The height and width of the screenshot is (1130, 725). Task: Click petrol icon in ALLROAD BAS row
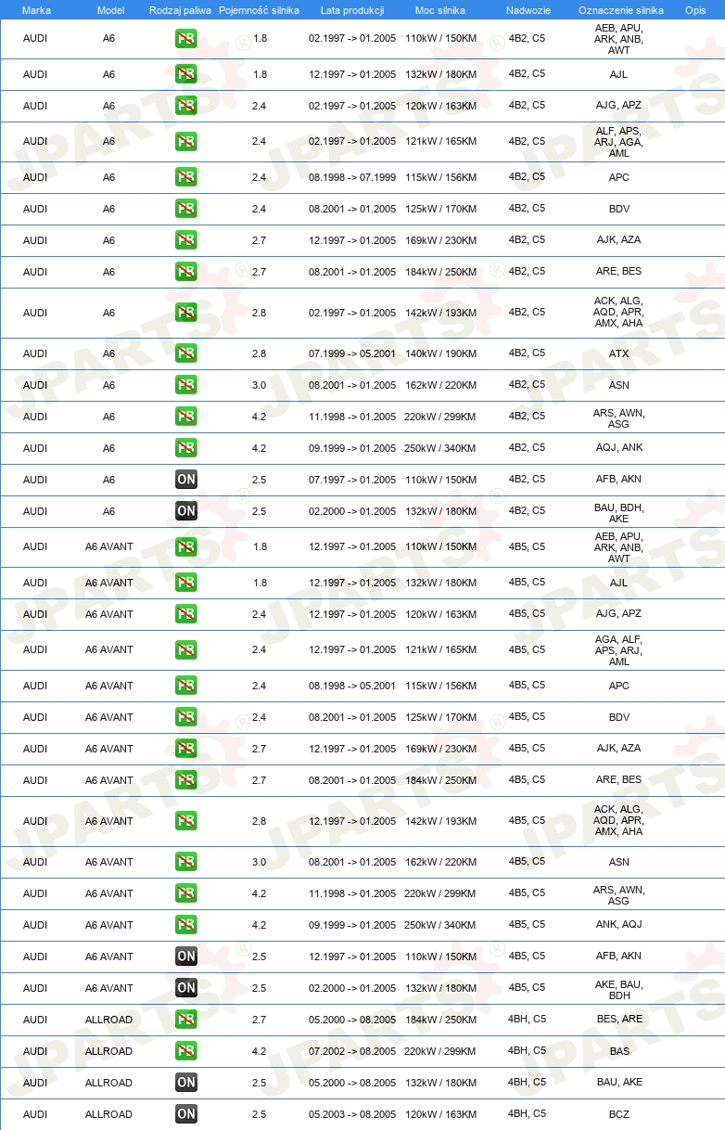pos(186,1051)
